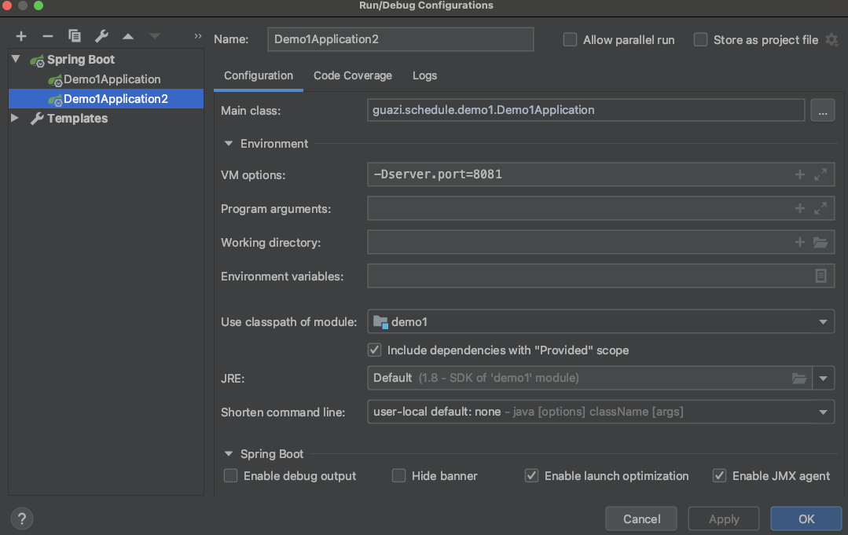This screenshot has height=535, width=848.
Task: Open the Environment variables editor icon
Action: [820, 276]
